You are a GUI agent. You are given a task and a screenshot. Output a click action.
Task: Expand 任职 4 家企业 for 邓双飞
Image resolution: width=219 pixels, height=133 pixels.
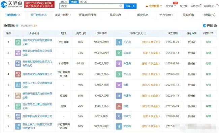152,116
